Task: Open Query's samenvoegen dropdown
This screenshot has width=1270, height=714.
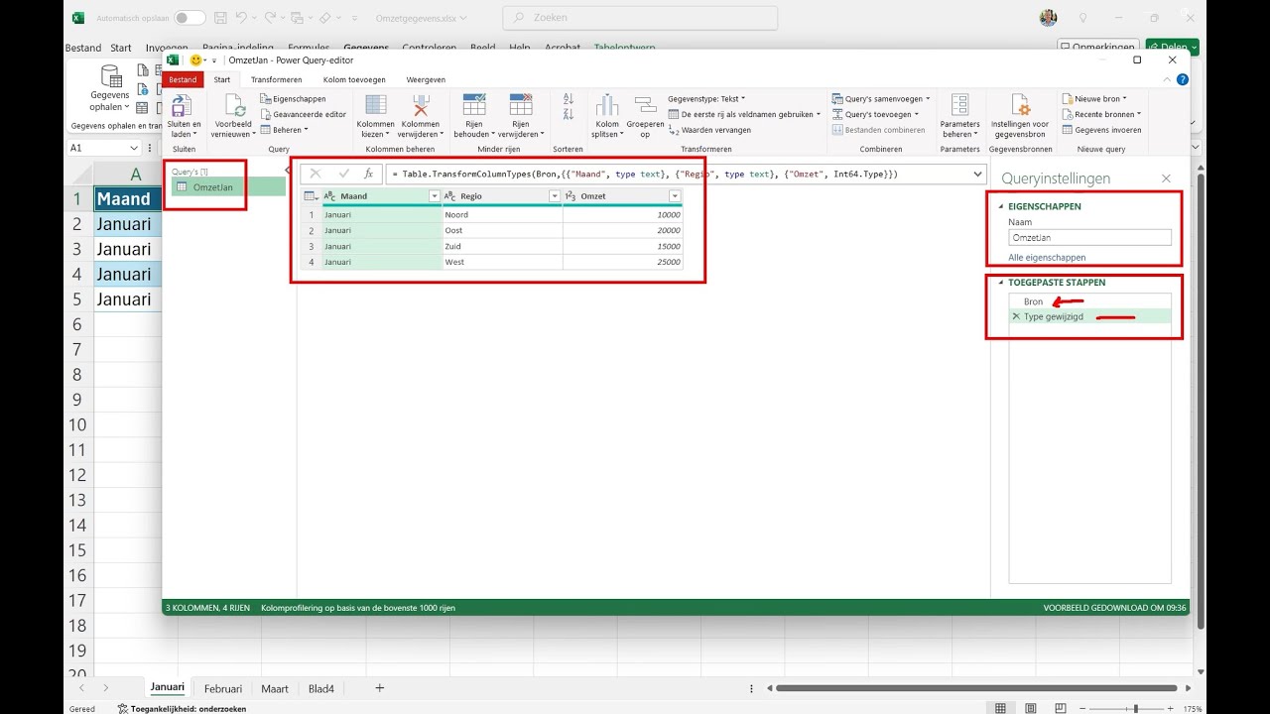Action: (x=881, y=99)
